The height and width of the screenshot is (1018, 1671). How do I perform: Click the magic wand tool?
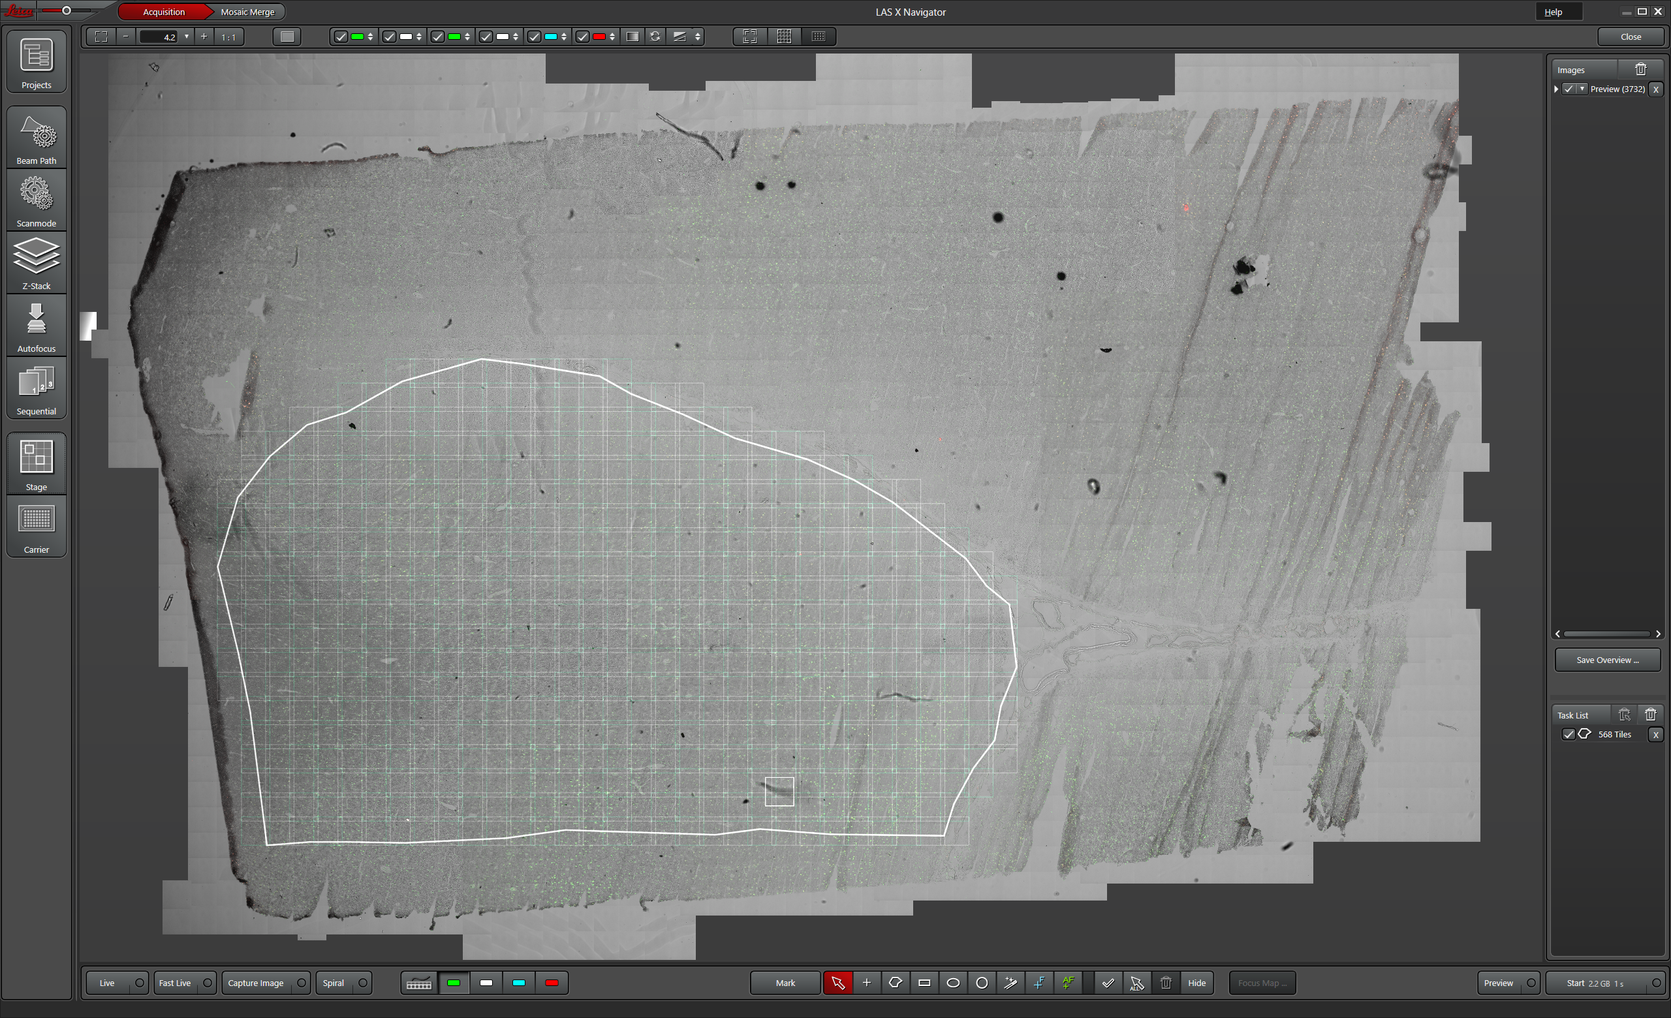coord(1010,983)
